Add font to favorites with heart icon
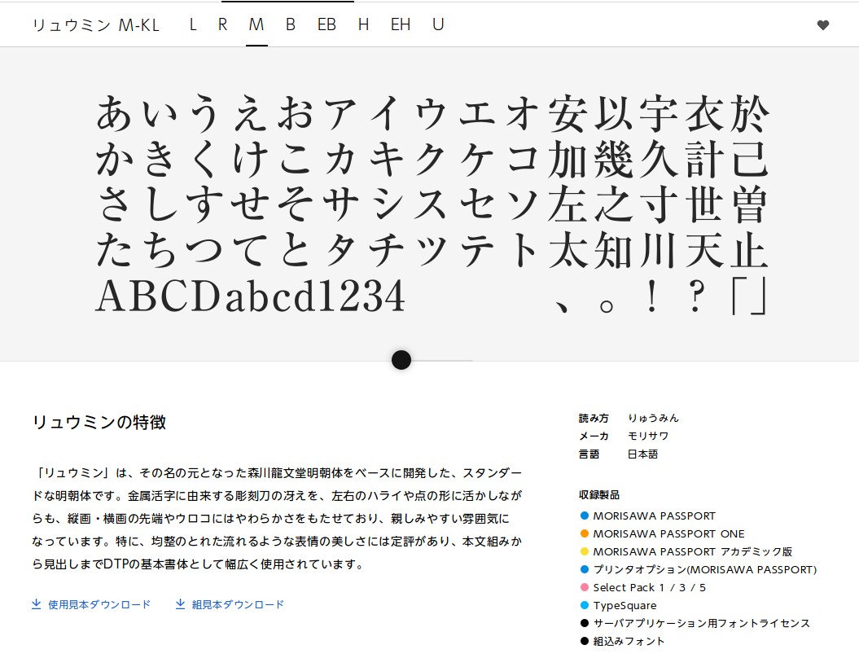 [x=822, y=24]
